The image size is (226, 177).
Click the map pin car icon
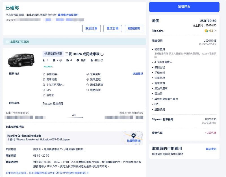pos(134,136)
